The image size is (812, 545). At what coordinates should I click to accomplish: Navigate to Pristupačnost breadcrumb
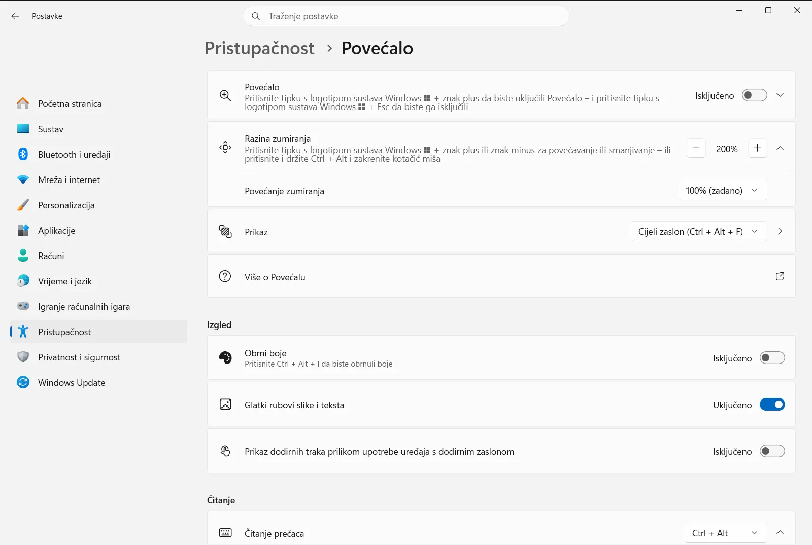(260, 48)
